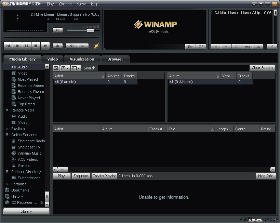Switch to the Video tab
Image resolution: width=280 pixels, height=223 pixels.
[53, 59]
